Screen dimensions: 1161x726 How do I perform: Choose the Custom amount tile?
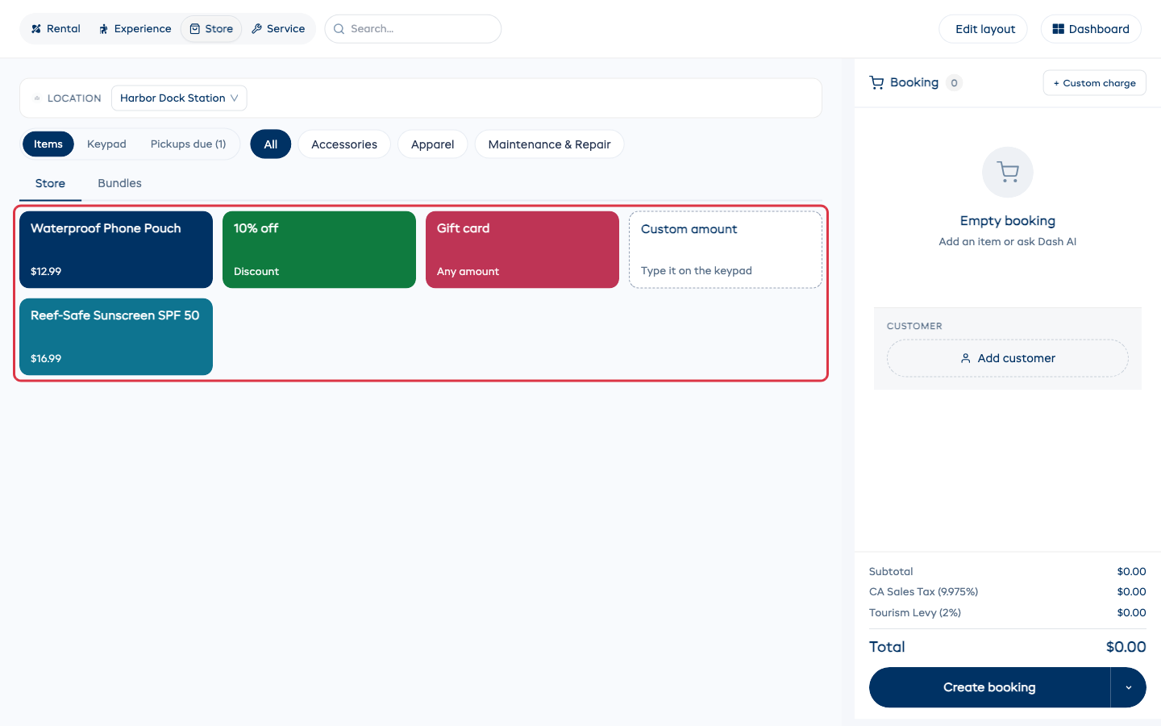pyautogui.click(x=726, y=249)
